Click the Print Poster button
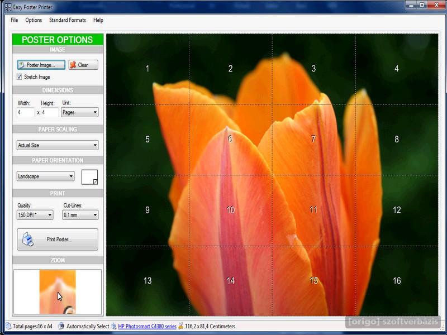 click(58, 240)
